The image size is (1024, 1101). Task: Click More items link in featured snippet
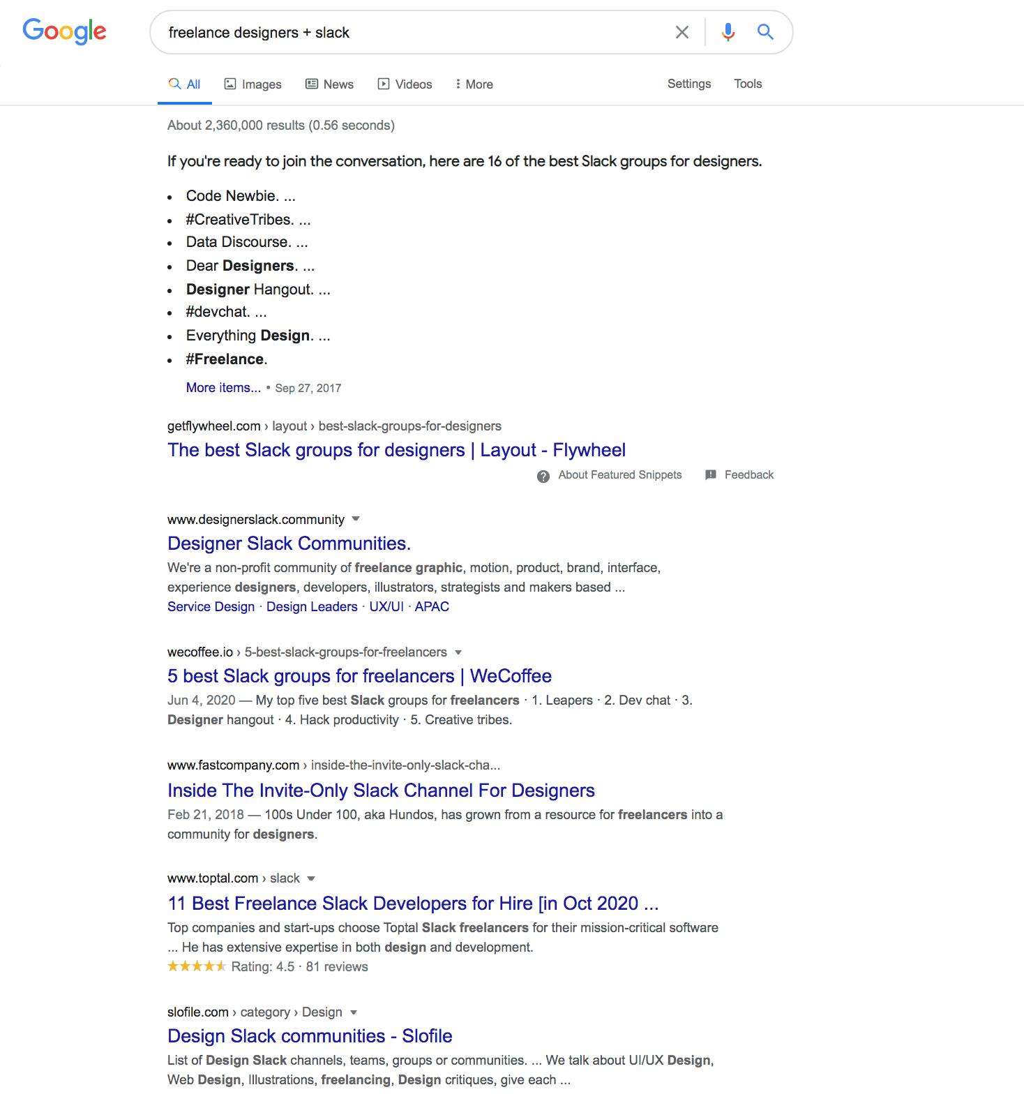pos(223,387)
